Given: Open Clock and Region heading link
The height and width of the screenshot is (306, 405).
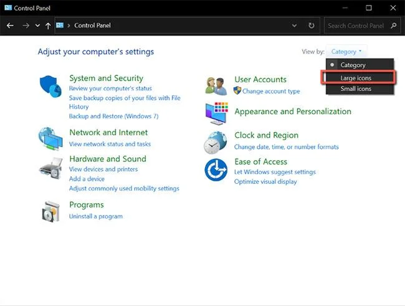Looking at the screenshot, I should click(x=266, y=135).
